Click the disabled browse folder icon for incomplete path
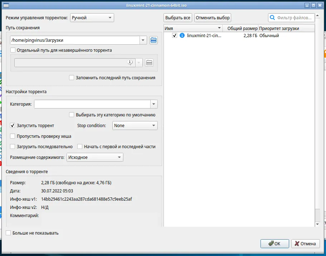Viewport: 326px width, 256px height. click(149, 62)
